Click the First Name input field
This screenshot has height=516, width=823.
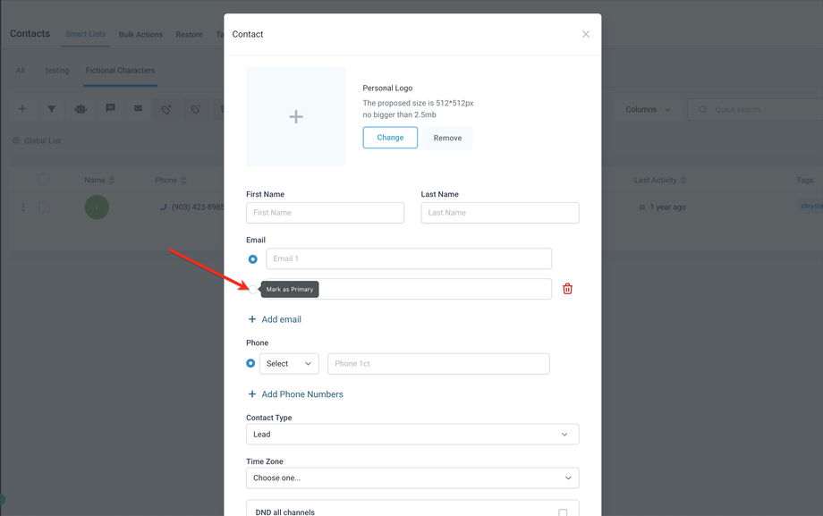pos(325,213)
